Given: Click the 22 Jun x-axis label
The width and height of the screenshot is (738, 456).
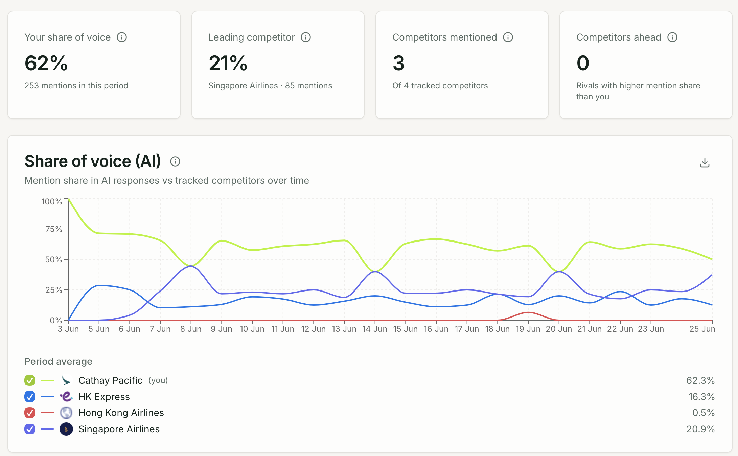Looking at the screenshot, I should point(620,329).
